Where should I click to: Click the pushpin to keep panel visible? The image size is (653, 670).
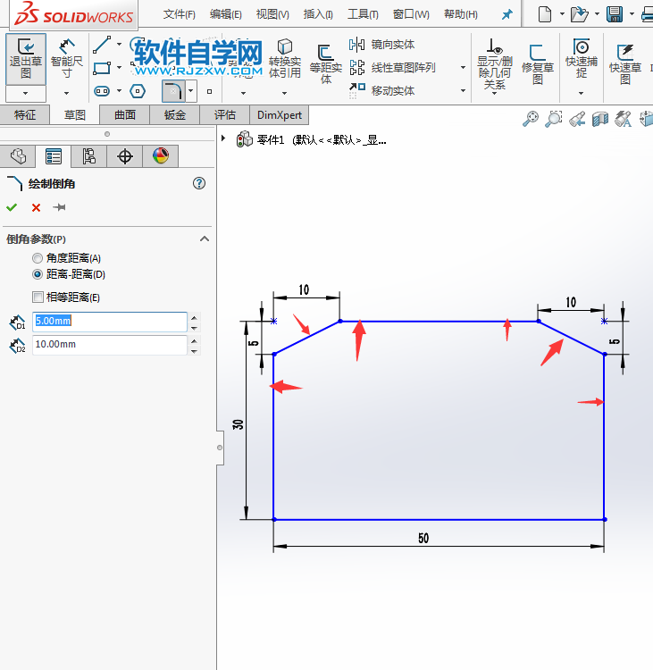(x=59, y=207)
